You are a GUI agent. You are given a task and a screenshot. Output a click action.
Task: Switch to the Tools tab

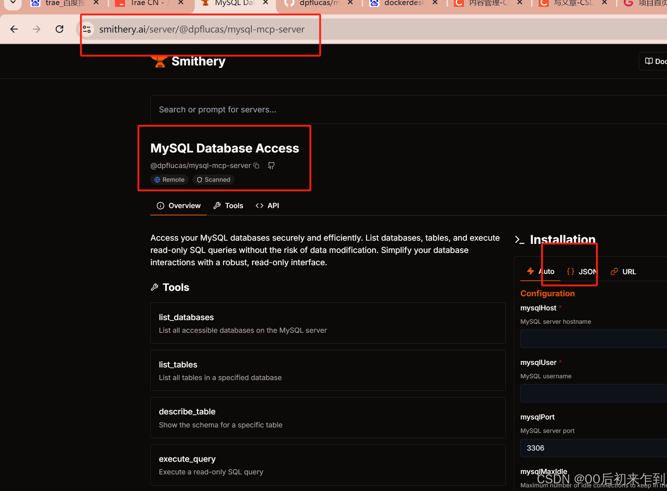[x=228, y=205]
